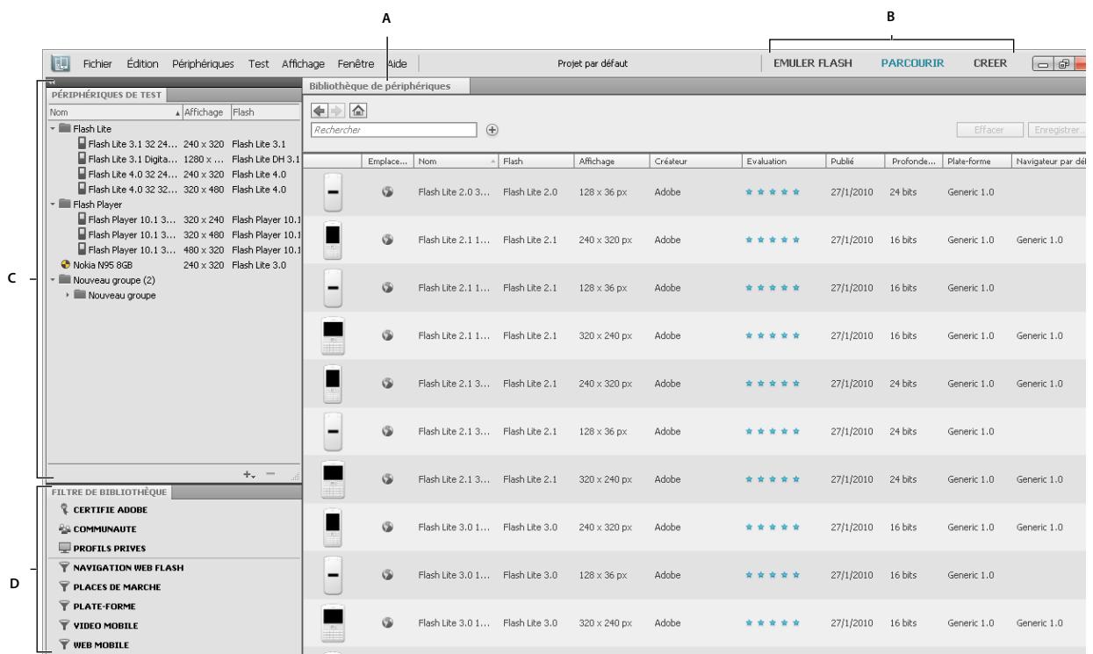Sort library by Publié column
Viewport: 1093px width, 654px height.
[853, 162]
